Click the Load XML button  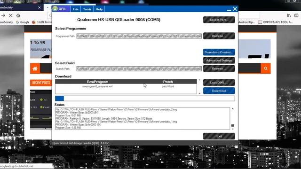(219, 83)
